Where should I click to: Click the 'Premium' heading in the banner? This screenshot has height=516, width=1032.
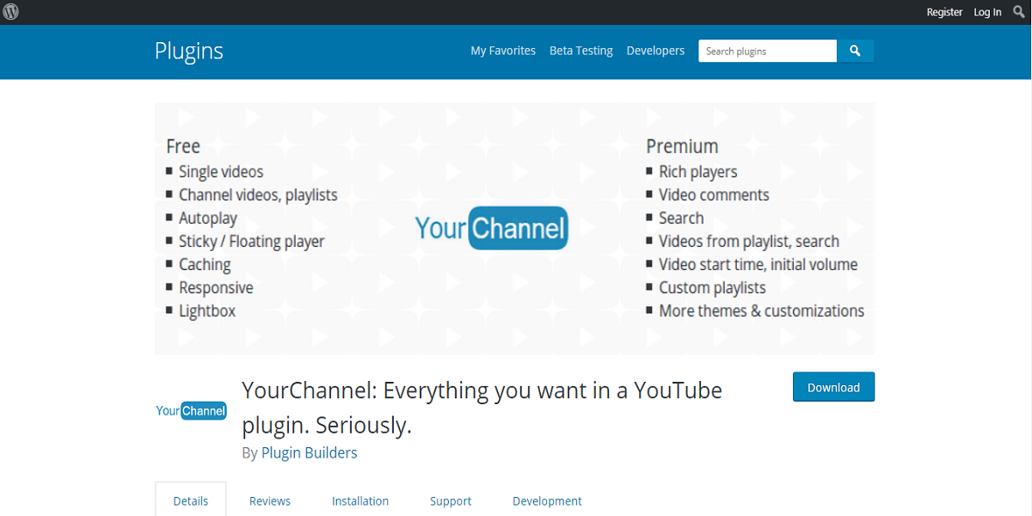click(x=682, y=146)
